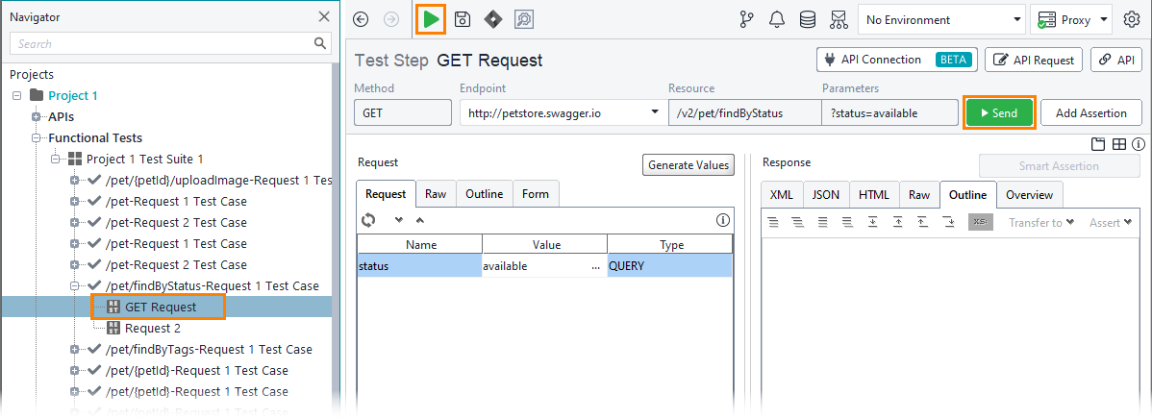Click the Generate Values button
1152x419 pixels.
pos(689,165)
